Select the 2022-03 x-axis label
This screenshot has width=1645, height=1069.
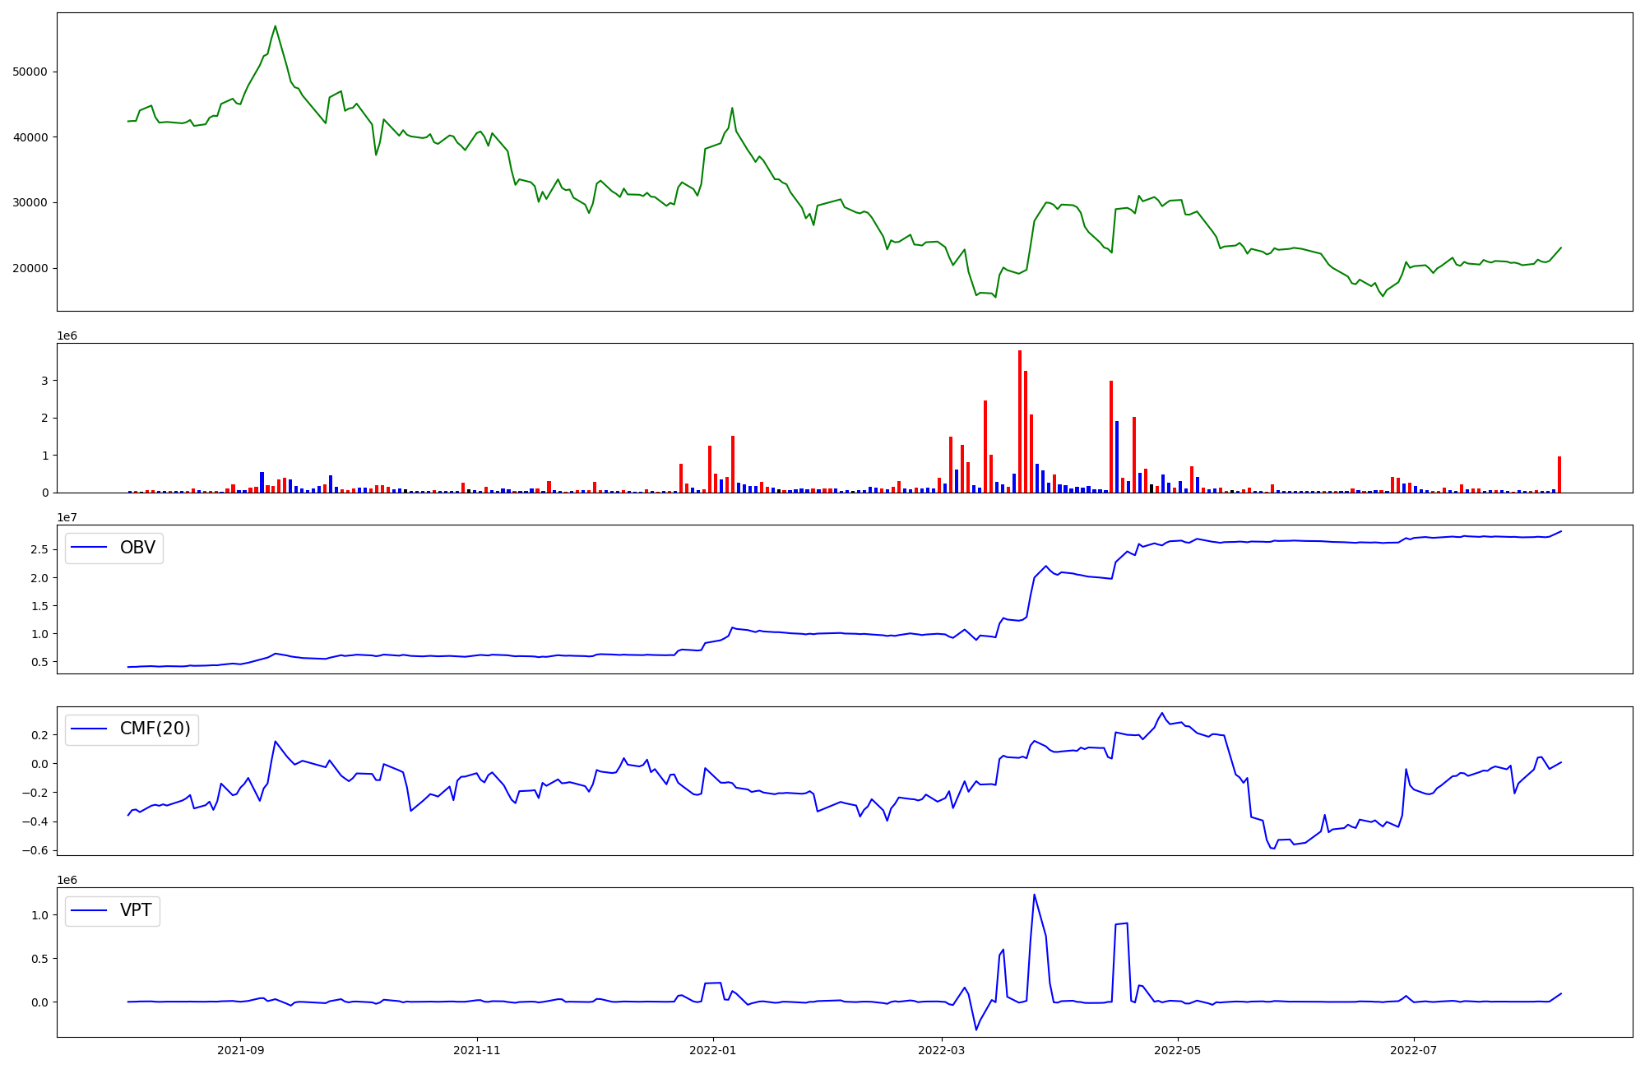pyautogui.click(x=941, y=1050)
